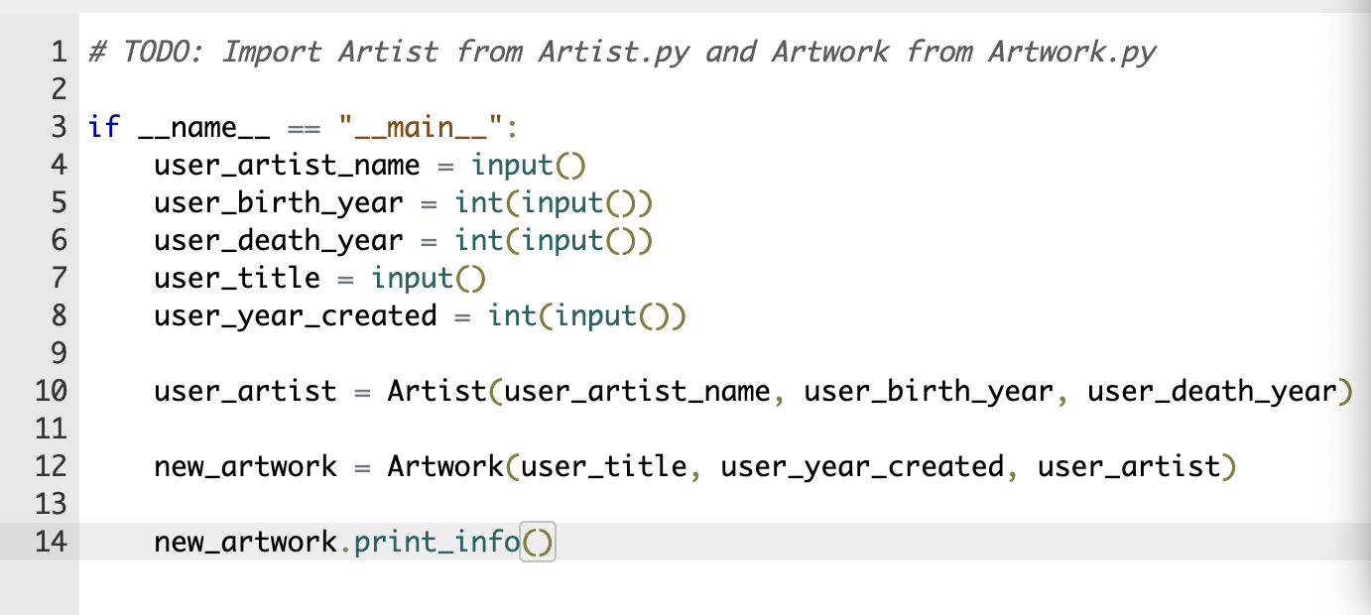The width and height of the screenshot is (1371, 615).
Task: Click line number 14 in the gutter
Action: pyautogui.click(x=50, y=542)
